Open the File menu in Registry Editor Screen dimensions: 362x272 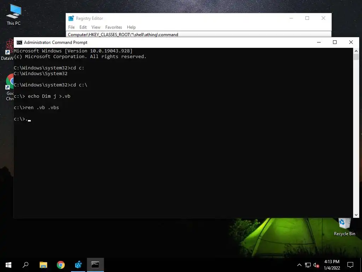click(71, 27)
